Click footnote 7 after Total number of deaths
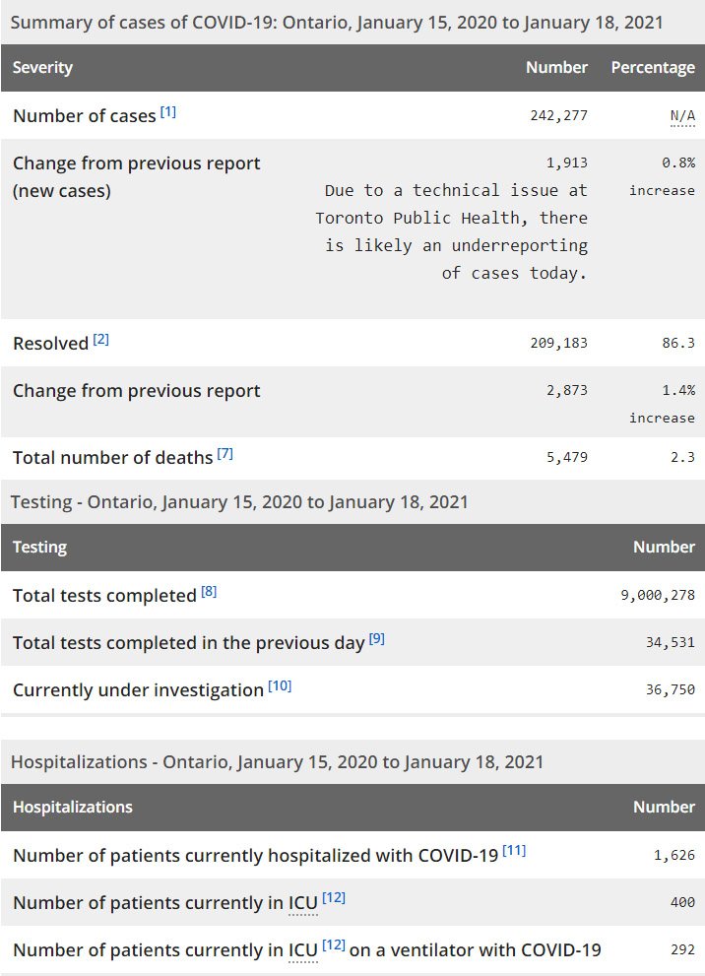Screen dimensions: 705x976 tap(225, 454)
